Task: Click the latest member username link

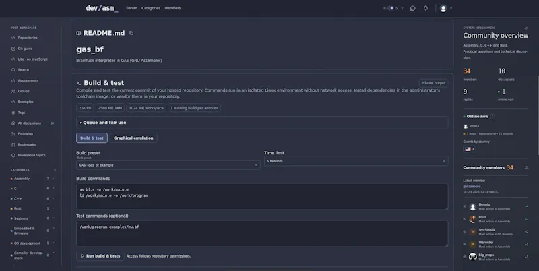Action: click(472, 187)
